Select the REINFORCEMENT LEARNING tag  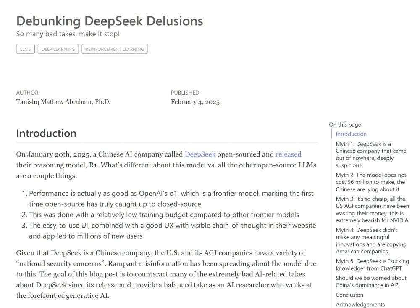tap(115, 49)
